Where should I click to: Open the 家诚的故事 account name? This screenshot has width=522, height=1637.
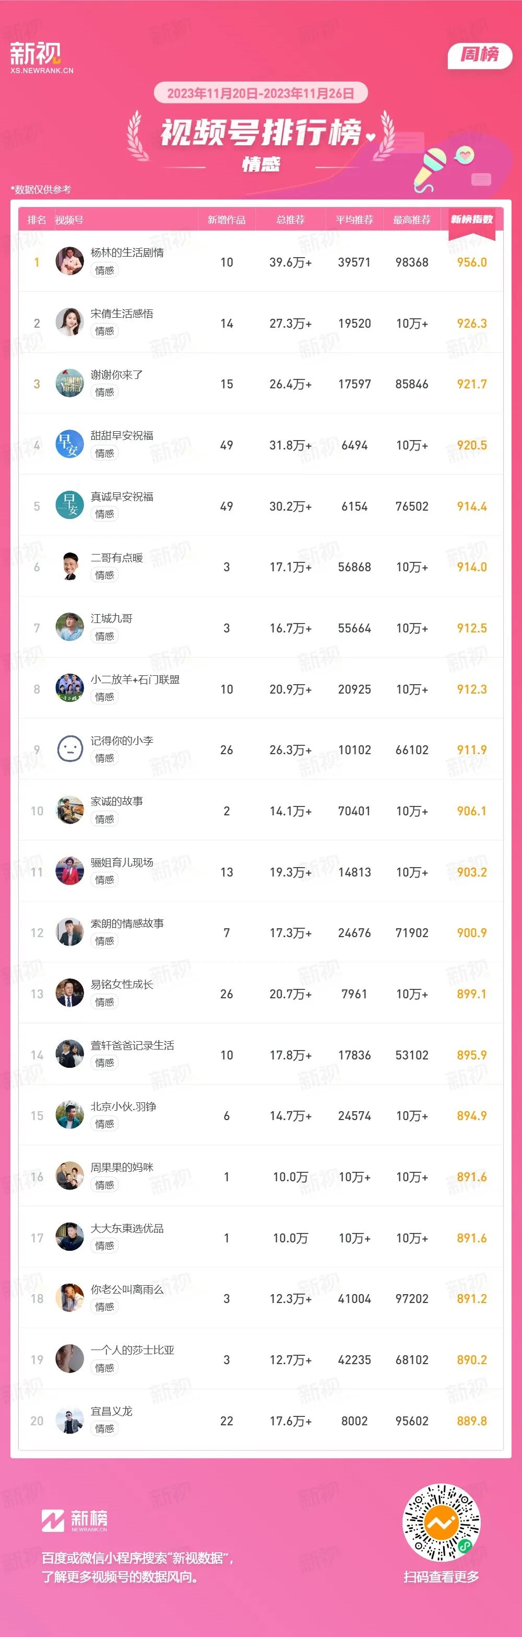(117, 801)
